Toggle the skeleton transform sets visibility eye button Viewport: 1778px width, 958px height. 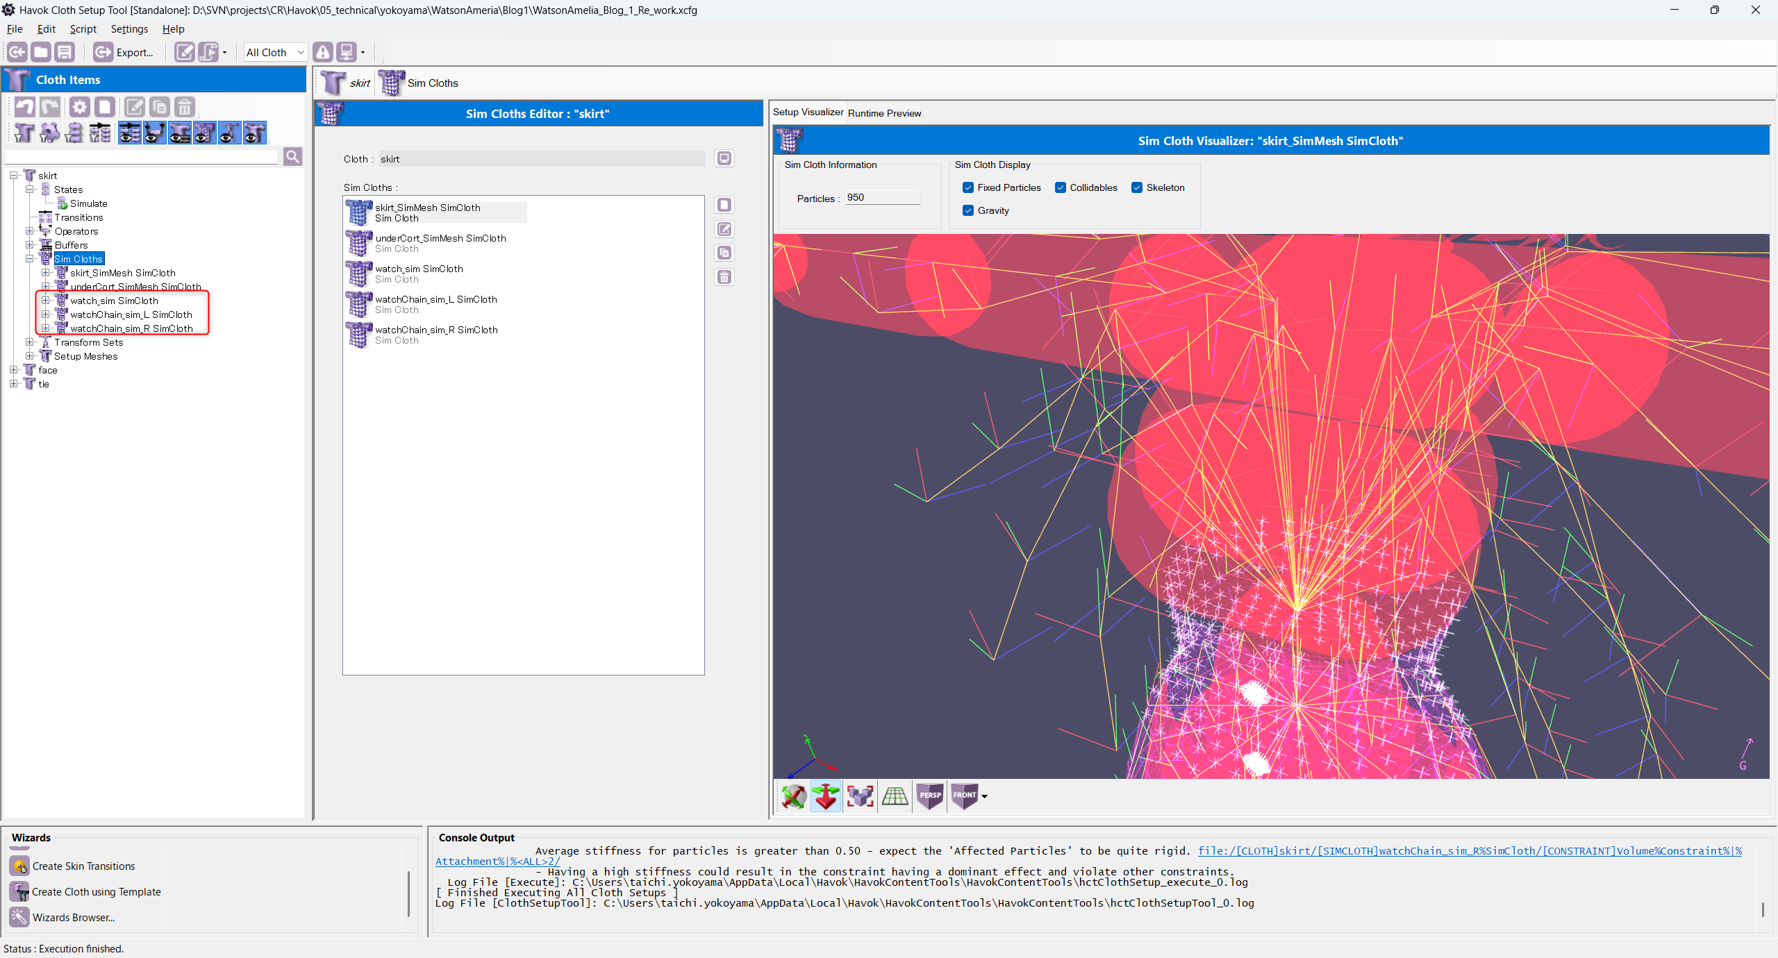point(230,133)
